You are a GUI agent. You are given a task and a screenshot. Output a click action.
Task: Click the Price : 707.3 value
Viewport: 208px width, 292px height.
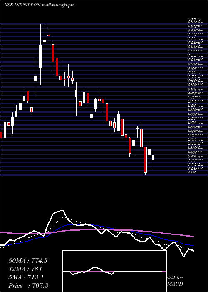[28, 286]
